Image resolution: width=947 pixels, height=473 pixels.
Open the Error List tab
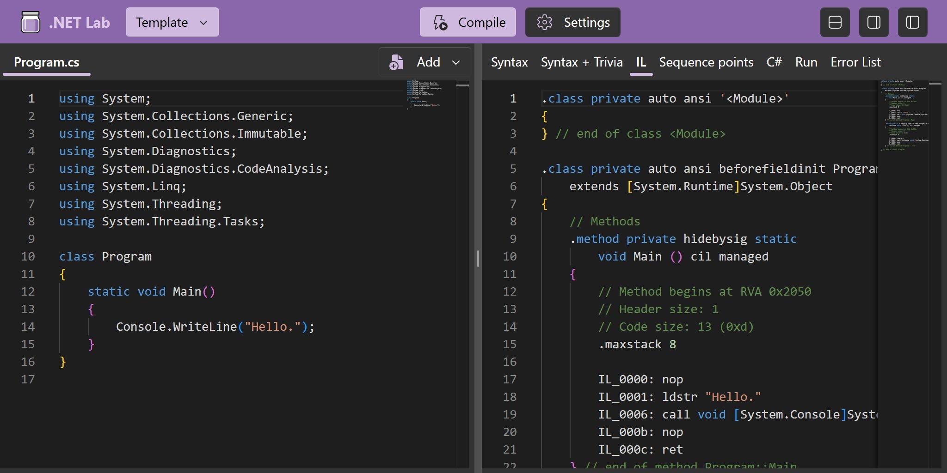click(x=855, y=62)
